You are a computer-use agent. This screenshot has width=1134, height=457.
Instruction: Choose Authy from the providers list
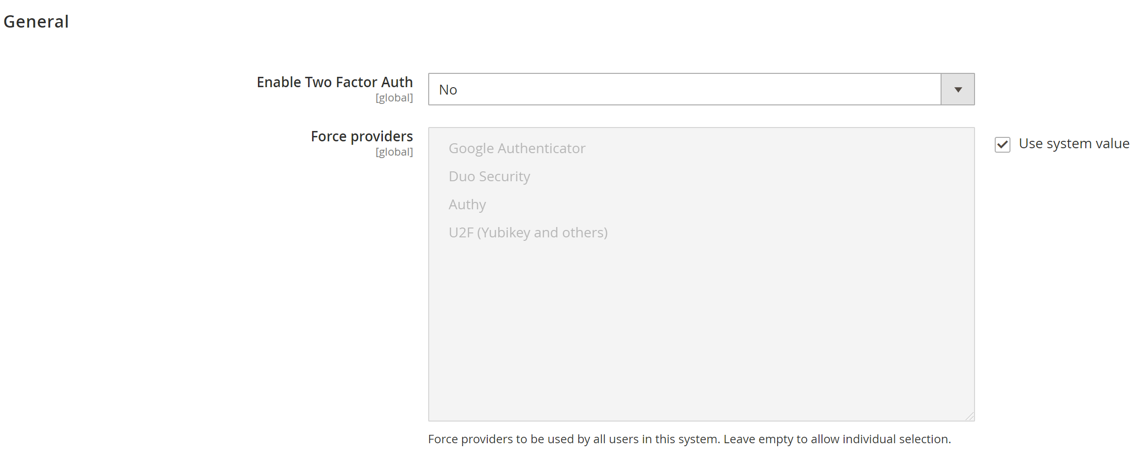467,204
